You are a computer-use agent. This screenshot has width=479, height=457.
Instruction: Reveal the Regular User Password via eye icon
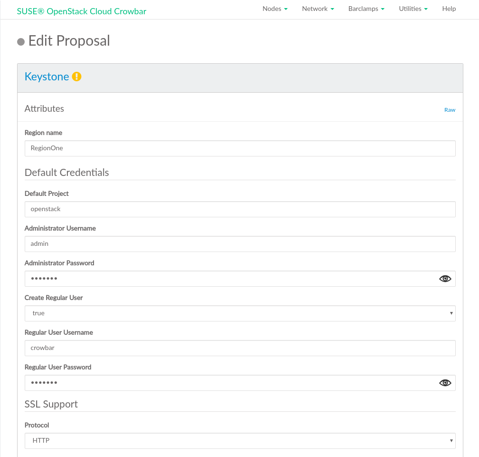point(445,383)
